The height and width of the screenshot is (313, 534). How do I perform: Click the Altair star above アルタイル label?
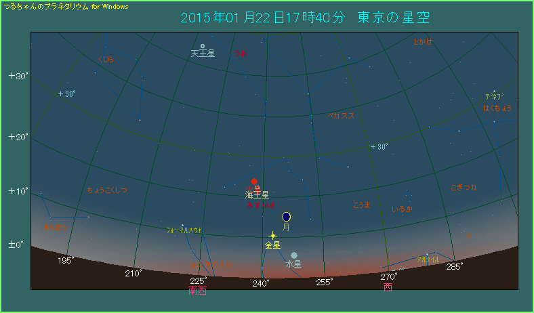pos(427,254)
